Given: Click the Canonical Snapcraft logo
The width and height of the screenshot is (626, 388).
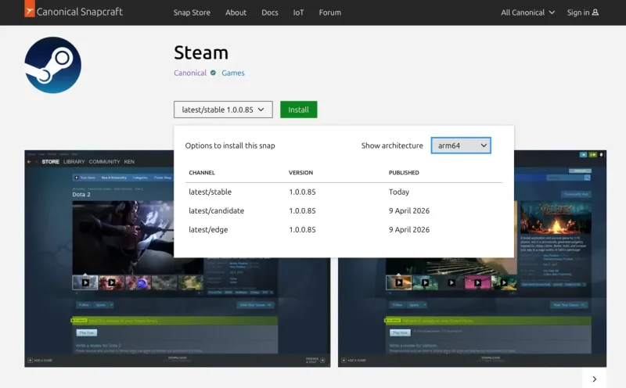Looking at the screenshot, I should click(x=74, y=9).
